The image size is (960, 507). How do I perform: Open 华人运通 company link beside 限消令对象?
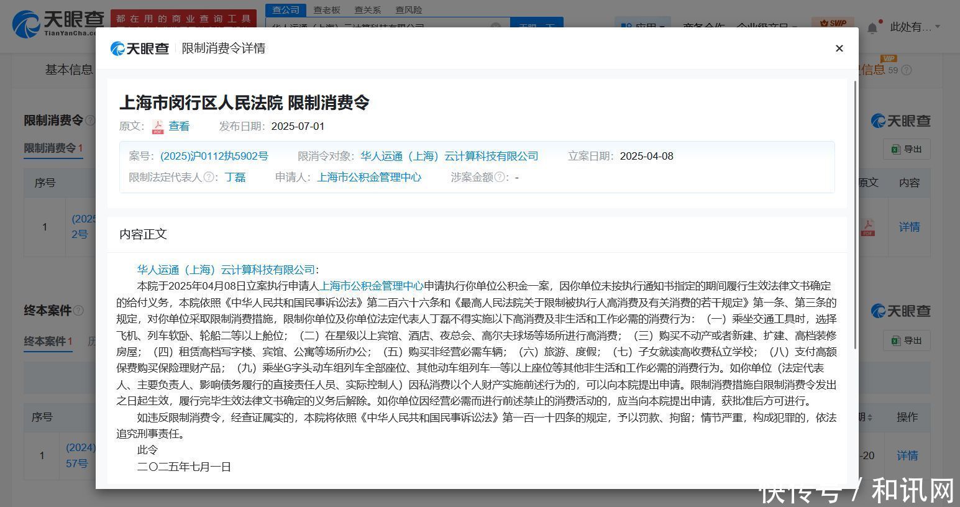coord(449,156)
